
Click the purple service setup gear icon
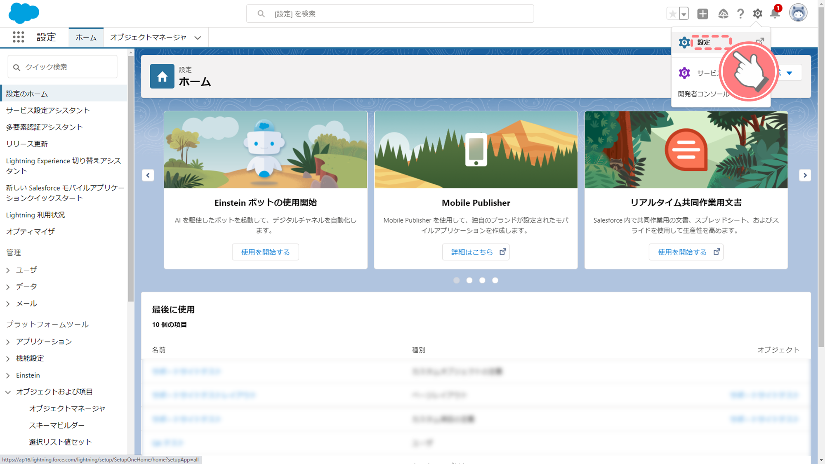coord(684,73)
